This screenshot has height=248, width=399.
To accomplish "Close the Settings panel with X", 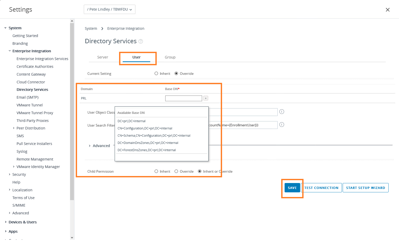I will click(388, 10).
